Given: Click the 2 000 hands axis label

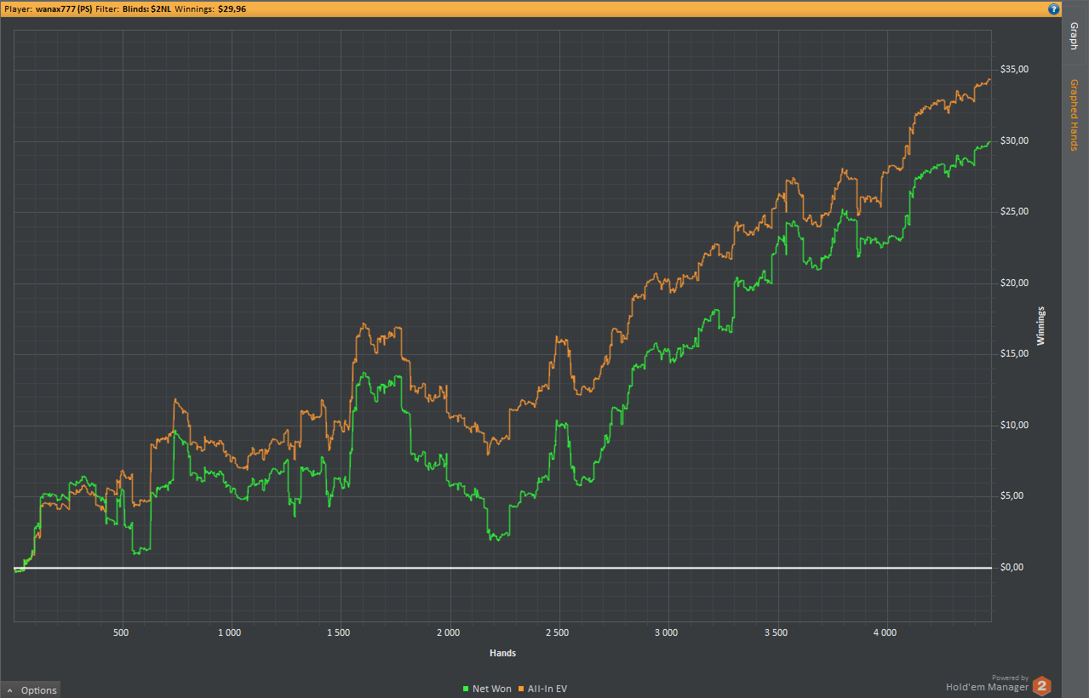Looking at the screenshot, I should (448, 632).
